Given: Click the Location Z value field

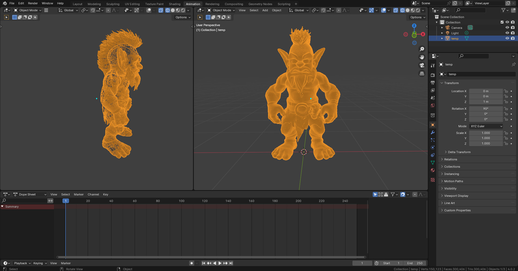Looking at the screenshot, I should click(486, 102).
